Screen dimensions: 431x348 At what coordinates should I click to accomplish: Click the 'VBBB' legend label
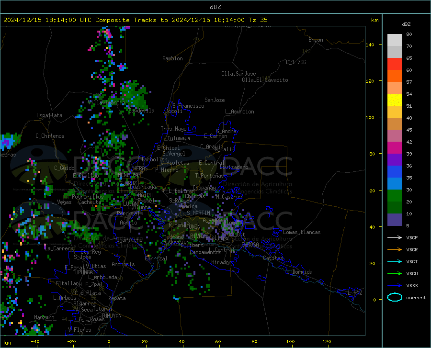point(412,286)
